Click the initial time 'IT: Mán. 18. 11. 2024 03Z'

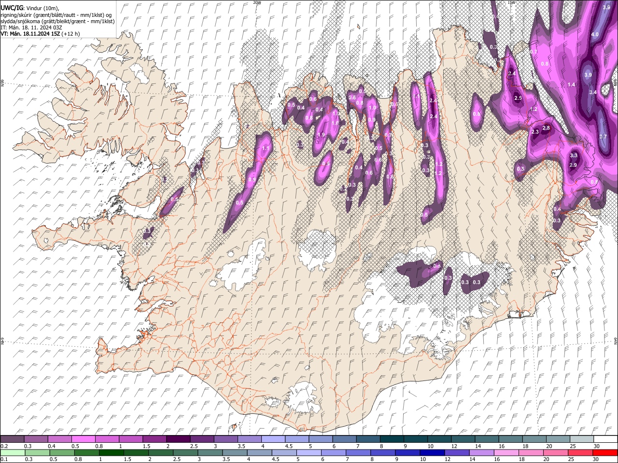click(x=31, y=27)
